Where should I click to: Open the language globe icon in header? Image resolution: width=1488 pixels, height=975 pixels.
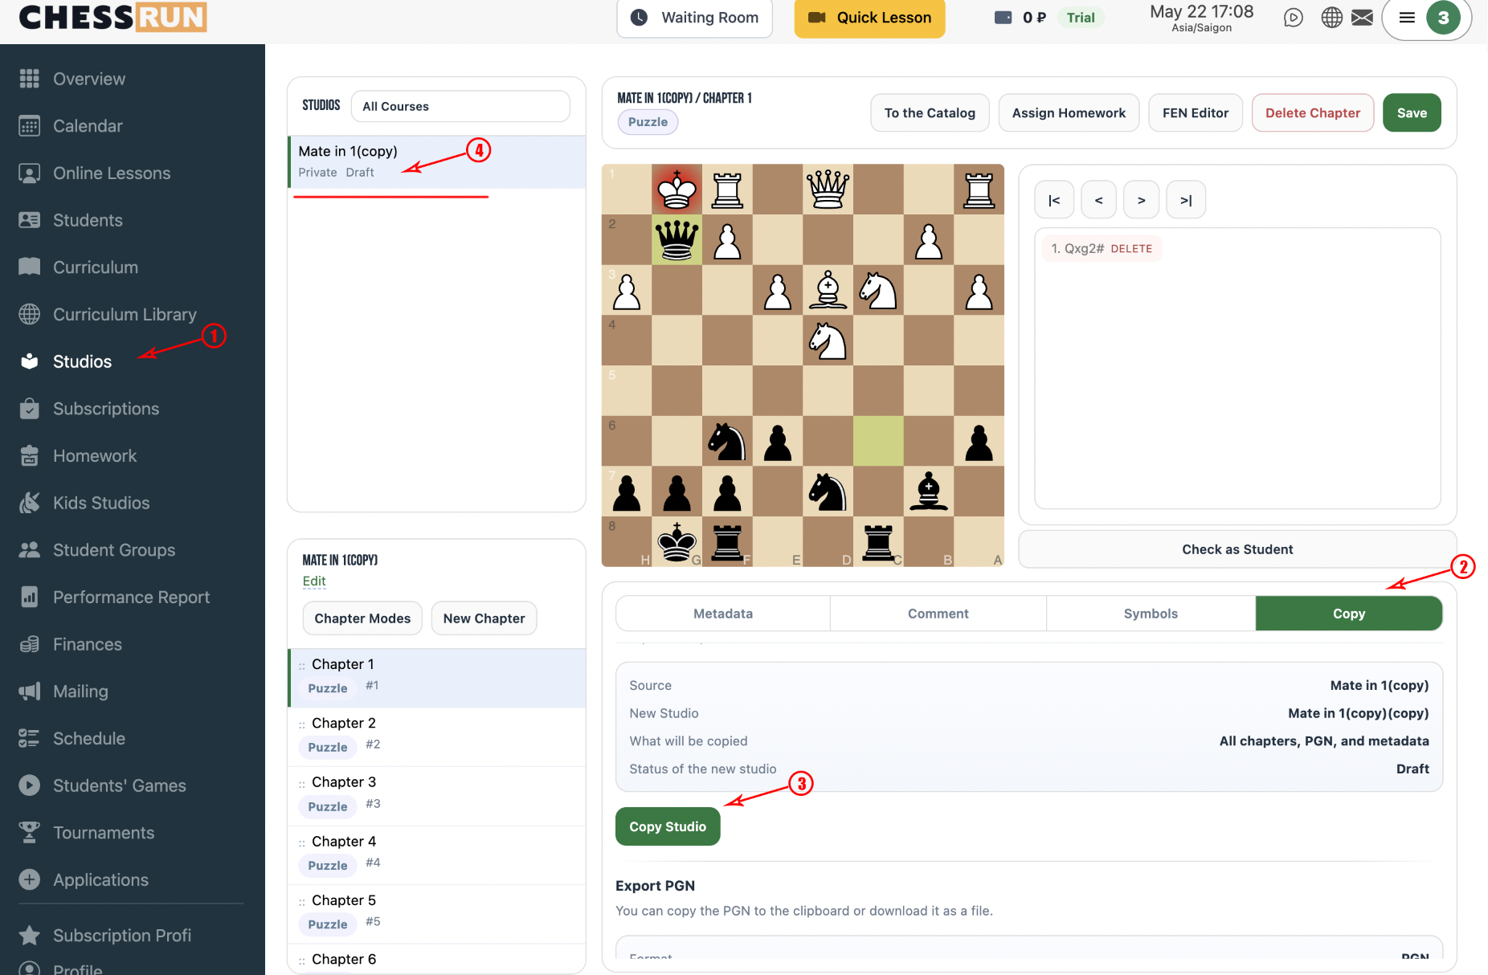(1332, 18)
